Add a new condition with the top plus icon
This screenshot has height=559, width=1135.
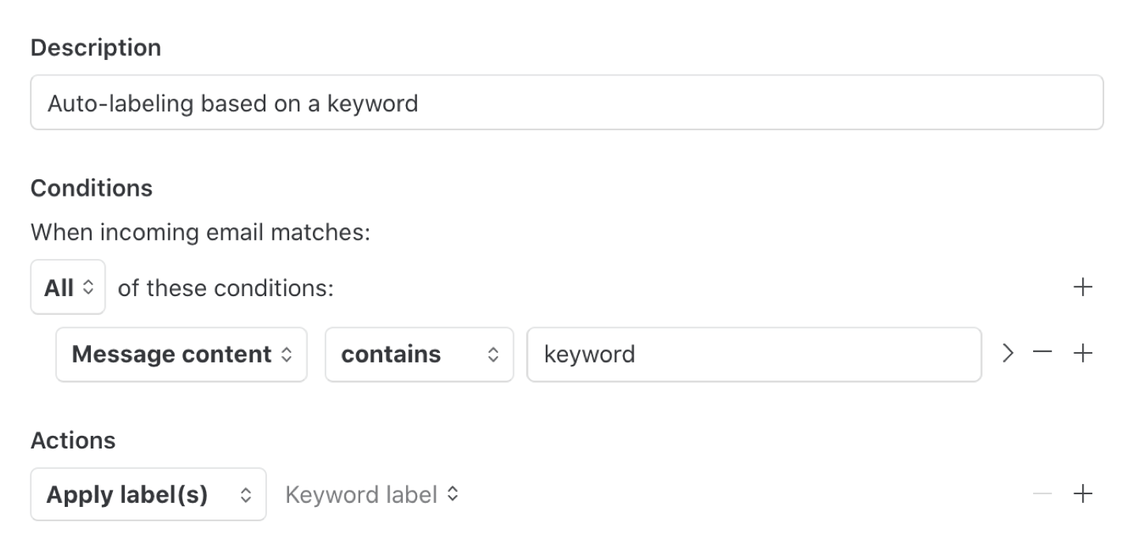[1083, 287]
